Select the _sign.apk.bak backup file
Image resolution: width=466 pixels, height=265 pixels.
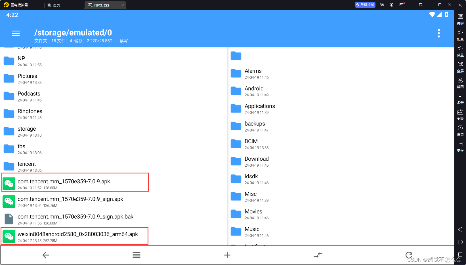pyautogui.click(x=114, y=219)
